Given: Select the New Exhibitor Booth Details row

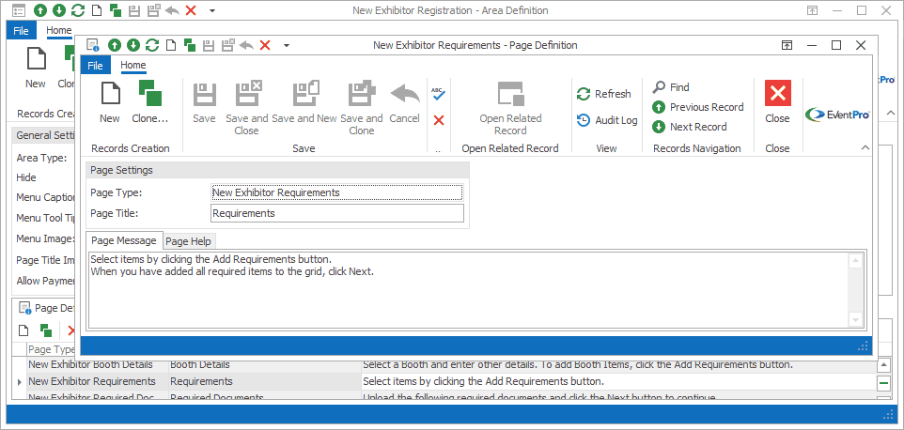Looking at the screenshot, I should (x=451, y=364).
